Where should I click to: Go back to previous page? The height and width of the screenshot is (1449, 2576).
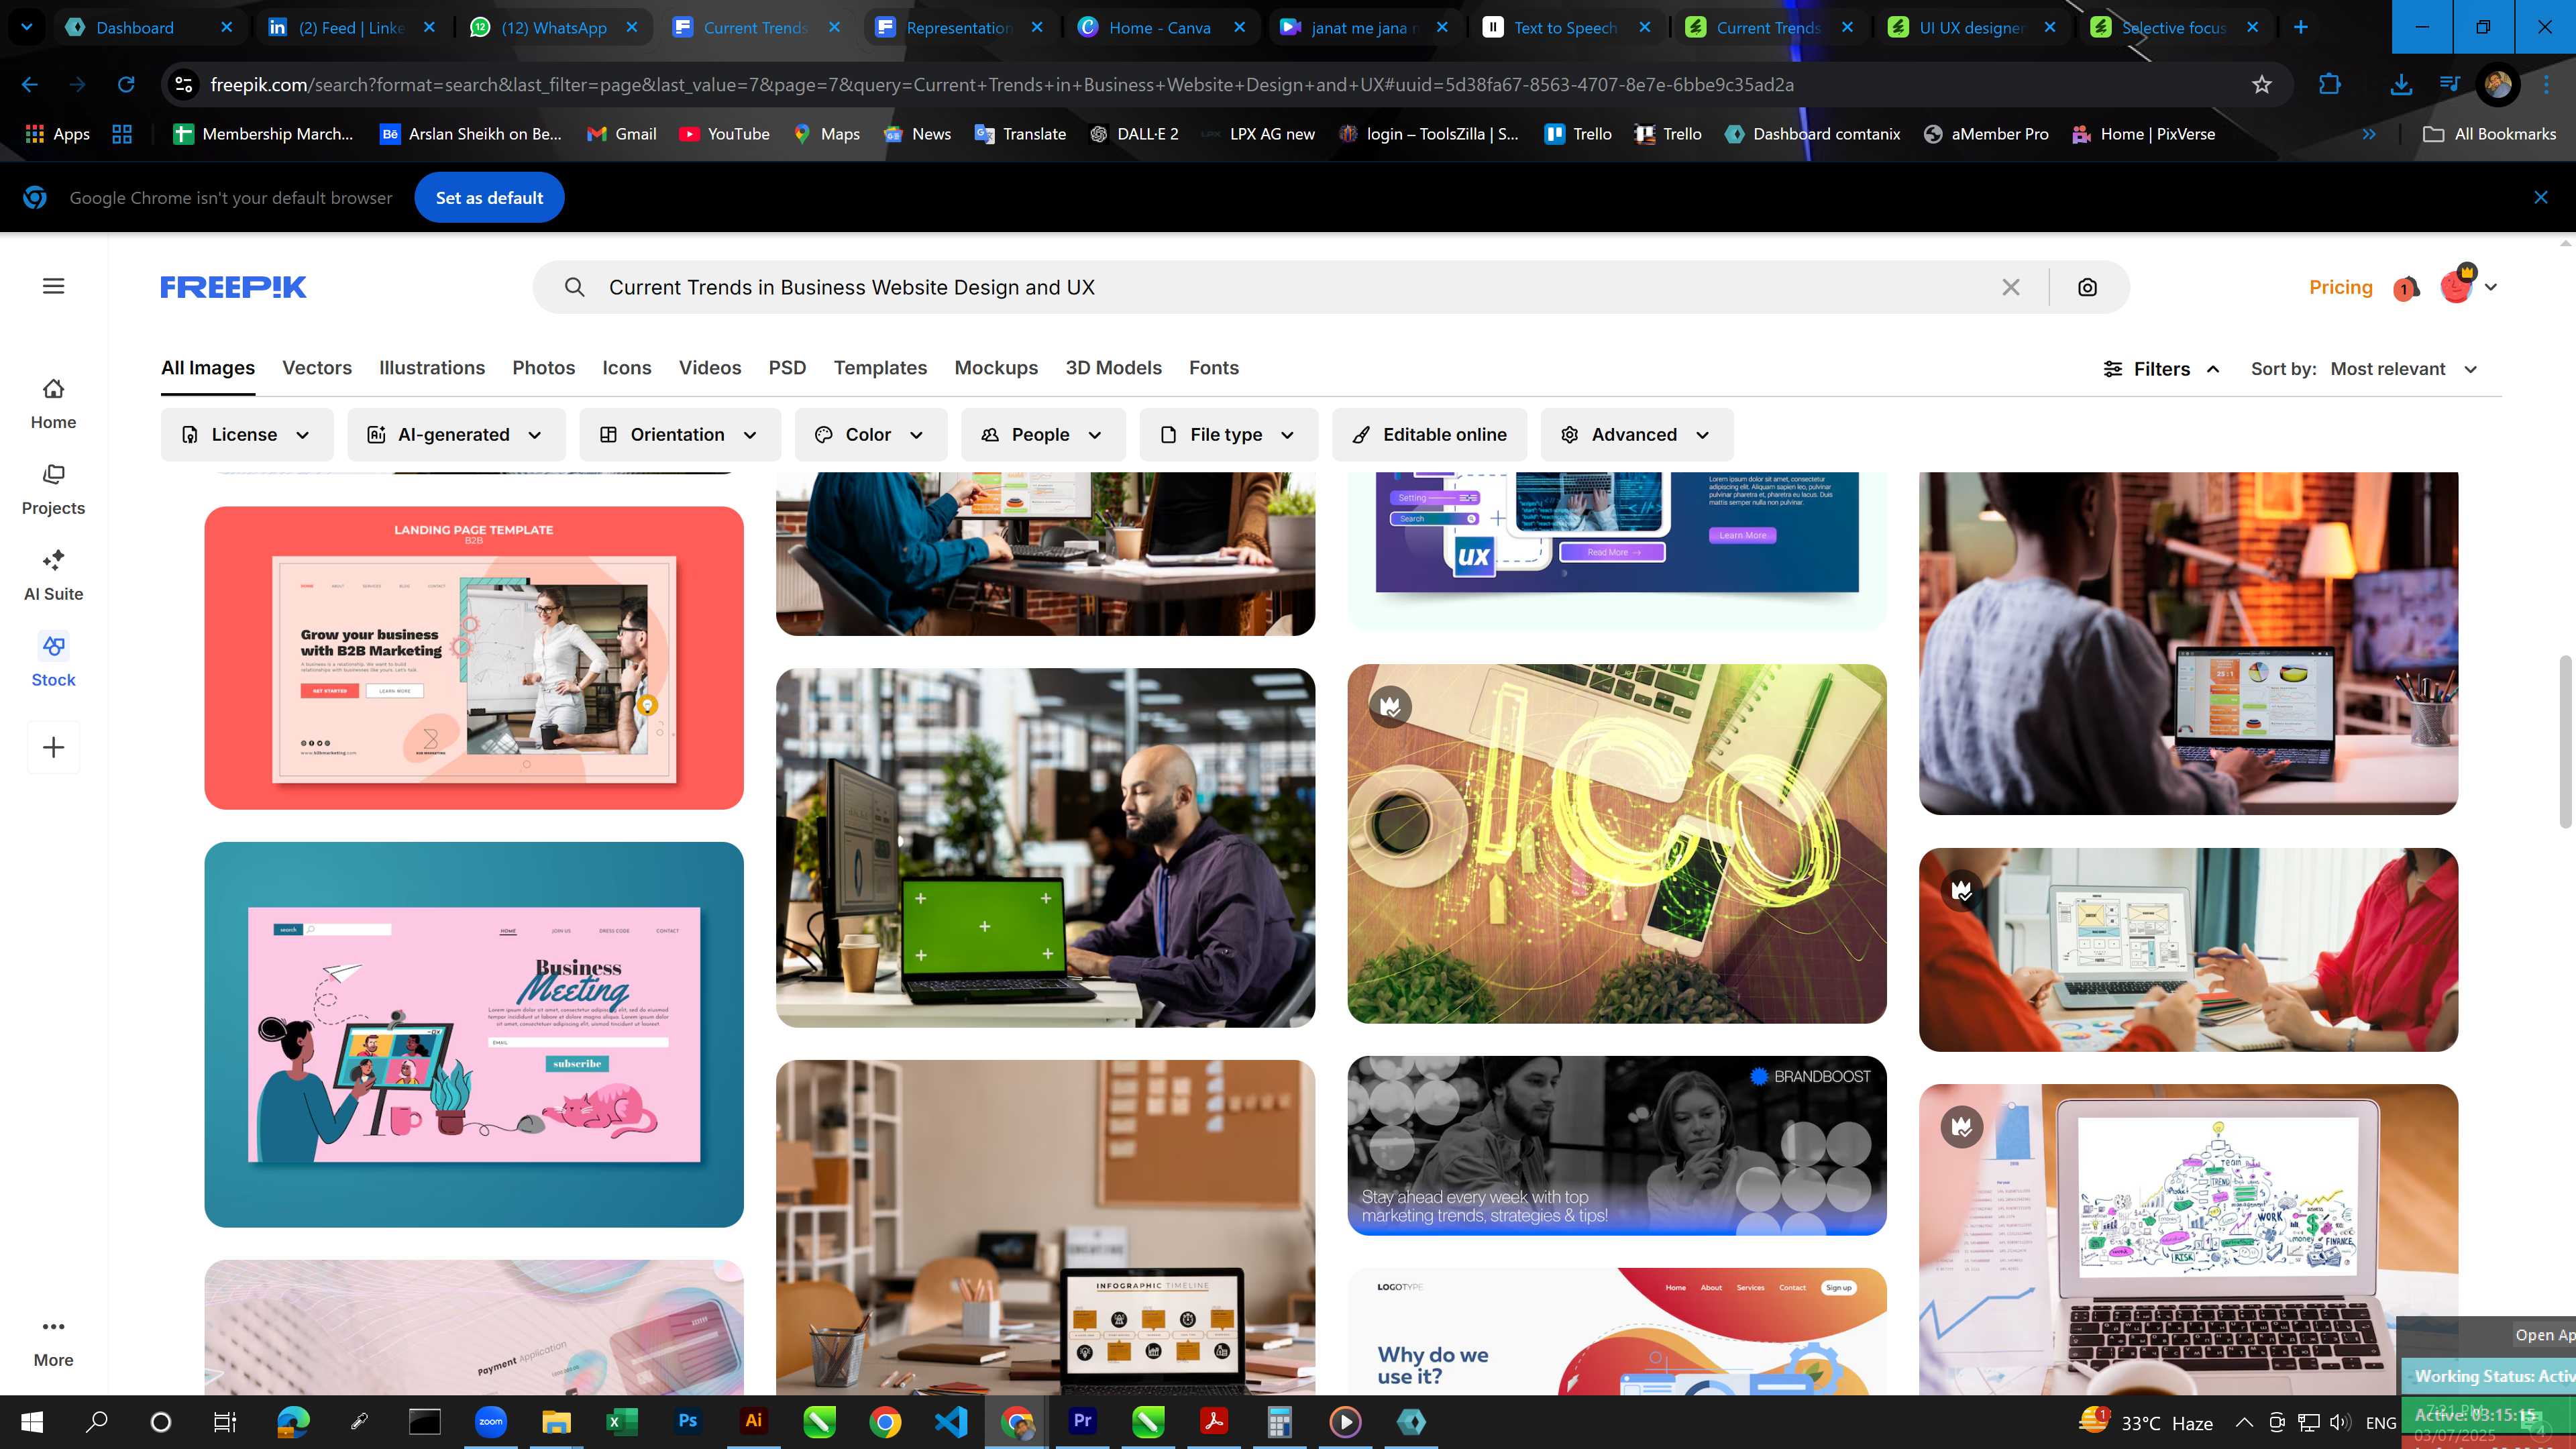point(30,85)
